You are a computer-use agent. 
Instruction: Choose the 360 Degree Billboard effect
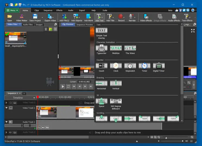click(116, 104)
